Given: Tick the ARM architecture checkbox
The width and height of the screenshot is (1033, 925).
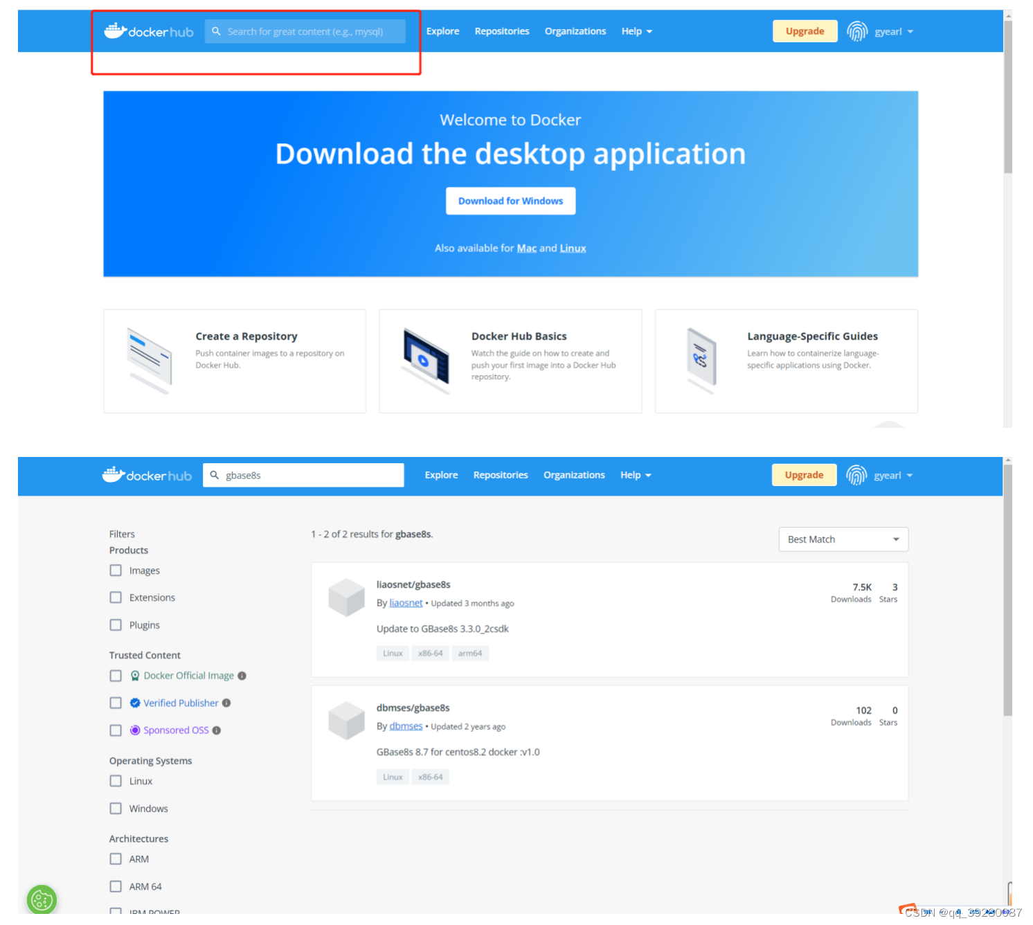Looking at the screenshot, I should tap(116, 859).
